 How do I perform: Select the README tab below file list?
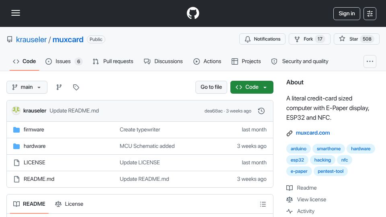[29, 204]
